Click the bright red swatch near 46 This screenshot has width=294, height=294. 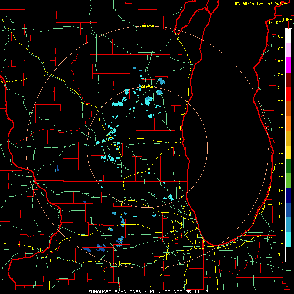[288, 94]
